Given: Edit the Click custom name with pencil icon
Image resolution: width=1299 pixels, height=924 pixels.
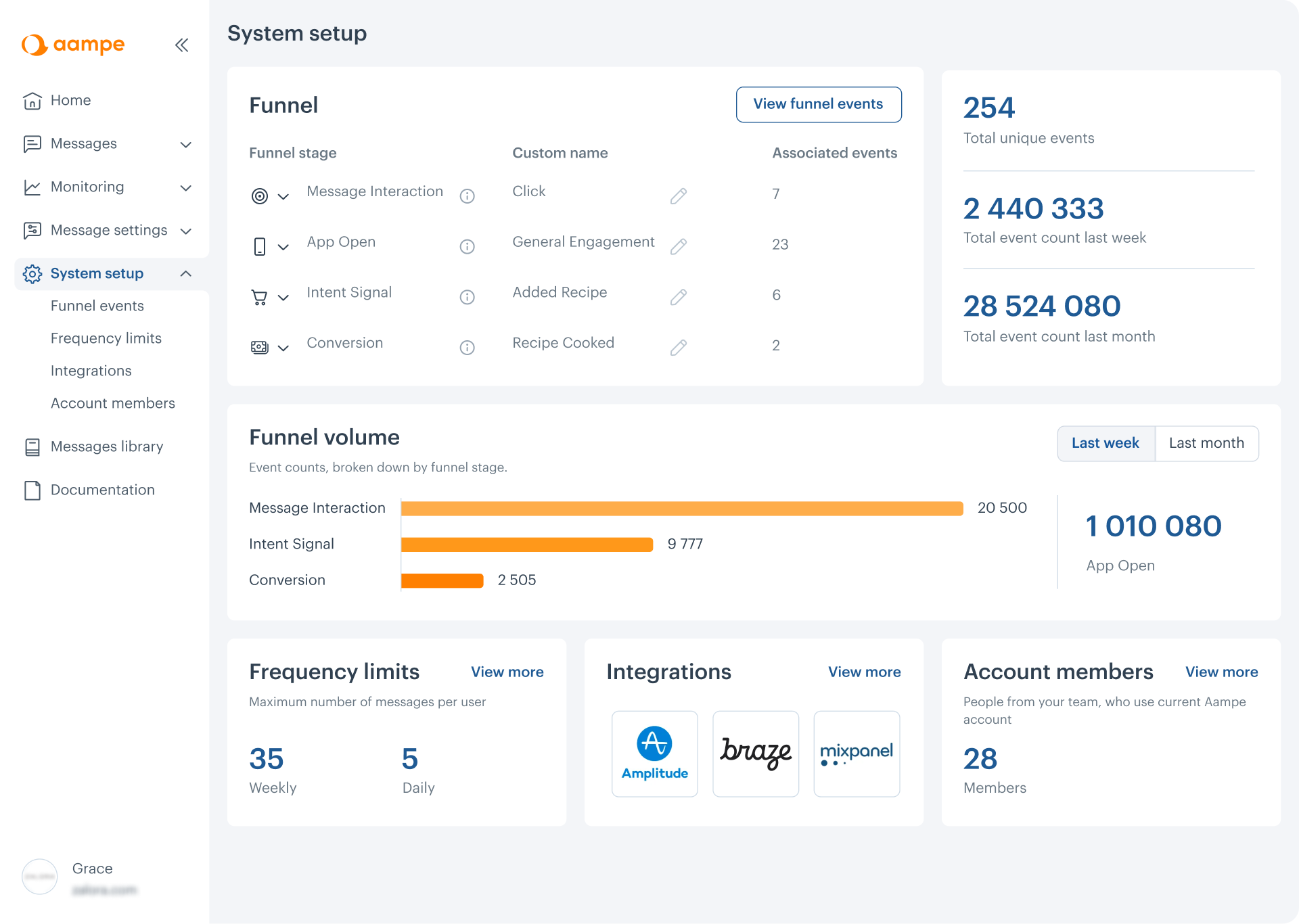Looking at the screenshot, I should 679,196.
